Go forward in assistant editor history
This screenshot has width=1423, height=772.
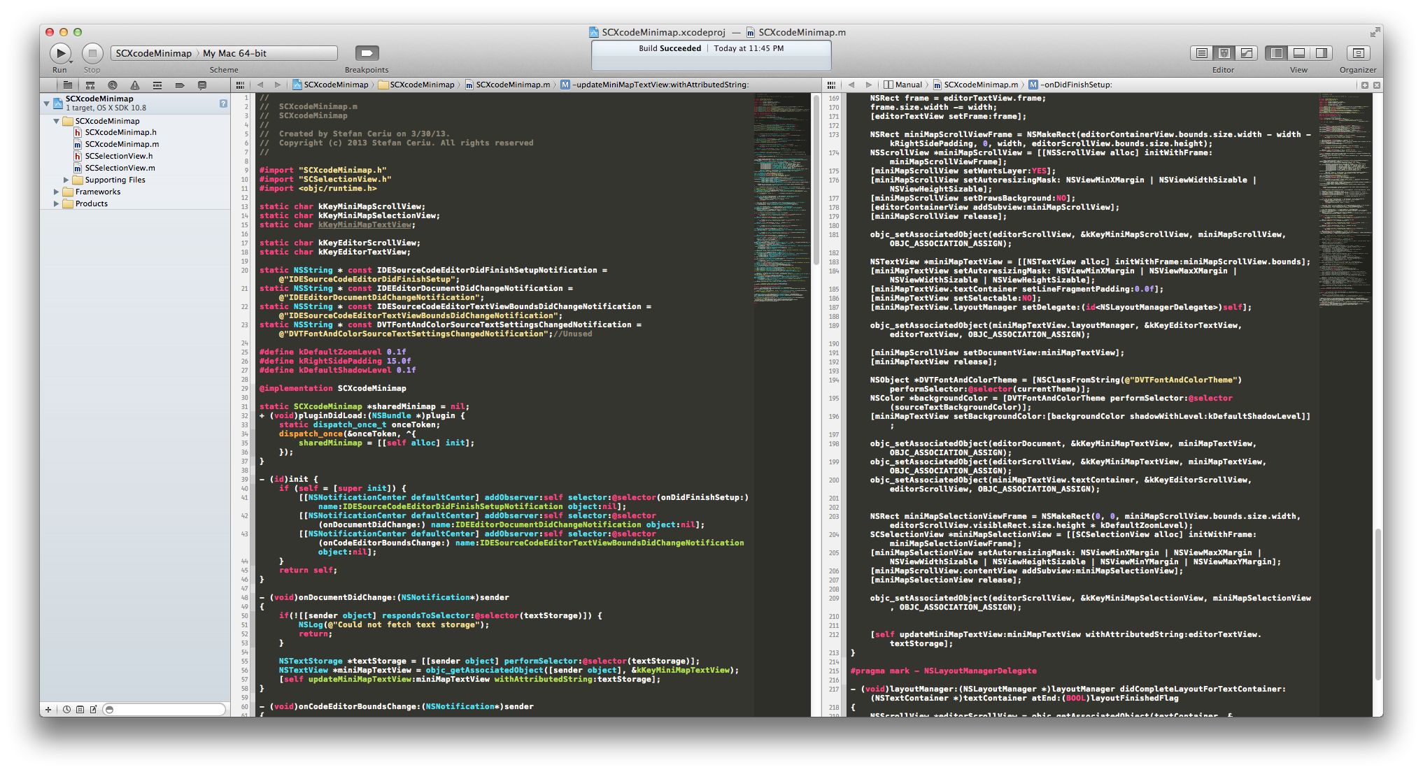click(869, 85)
